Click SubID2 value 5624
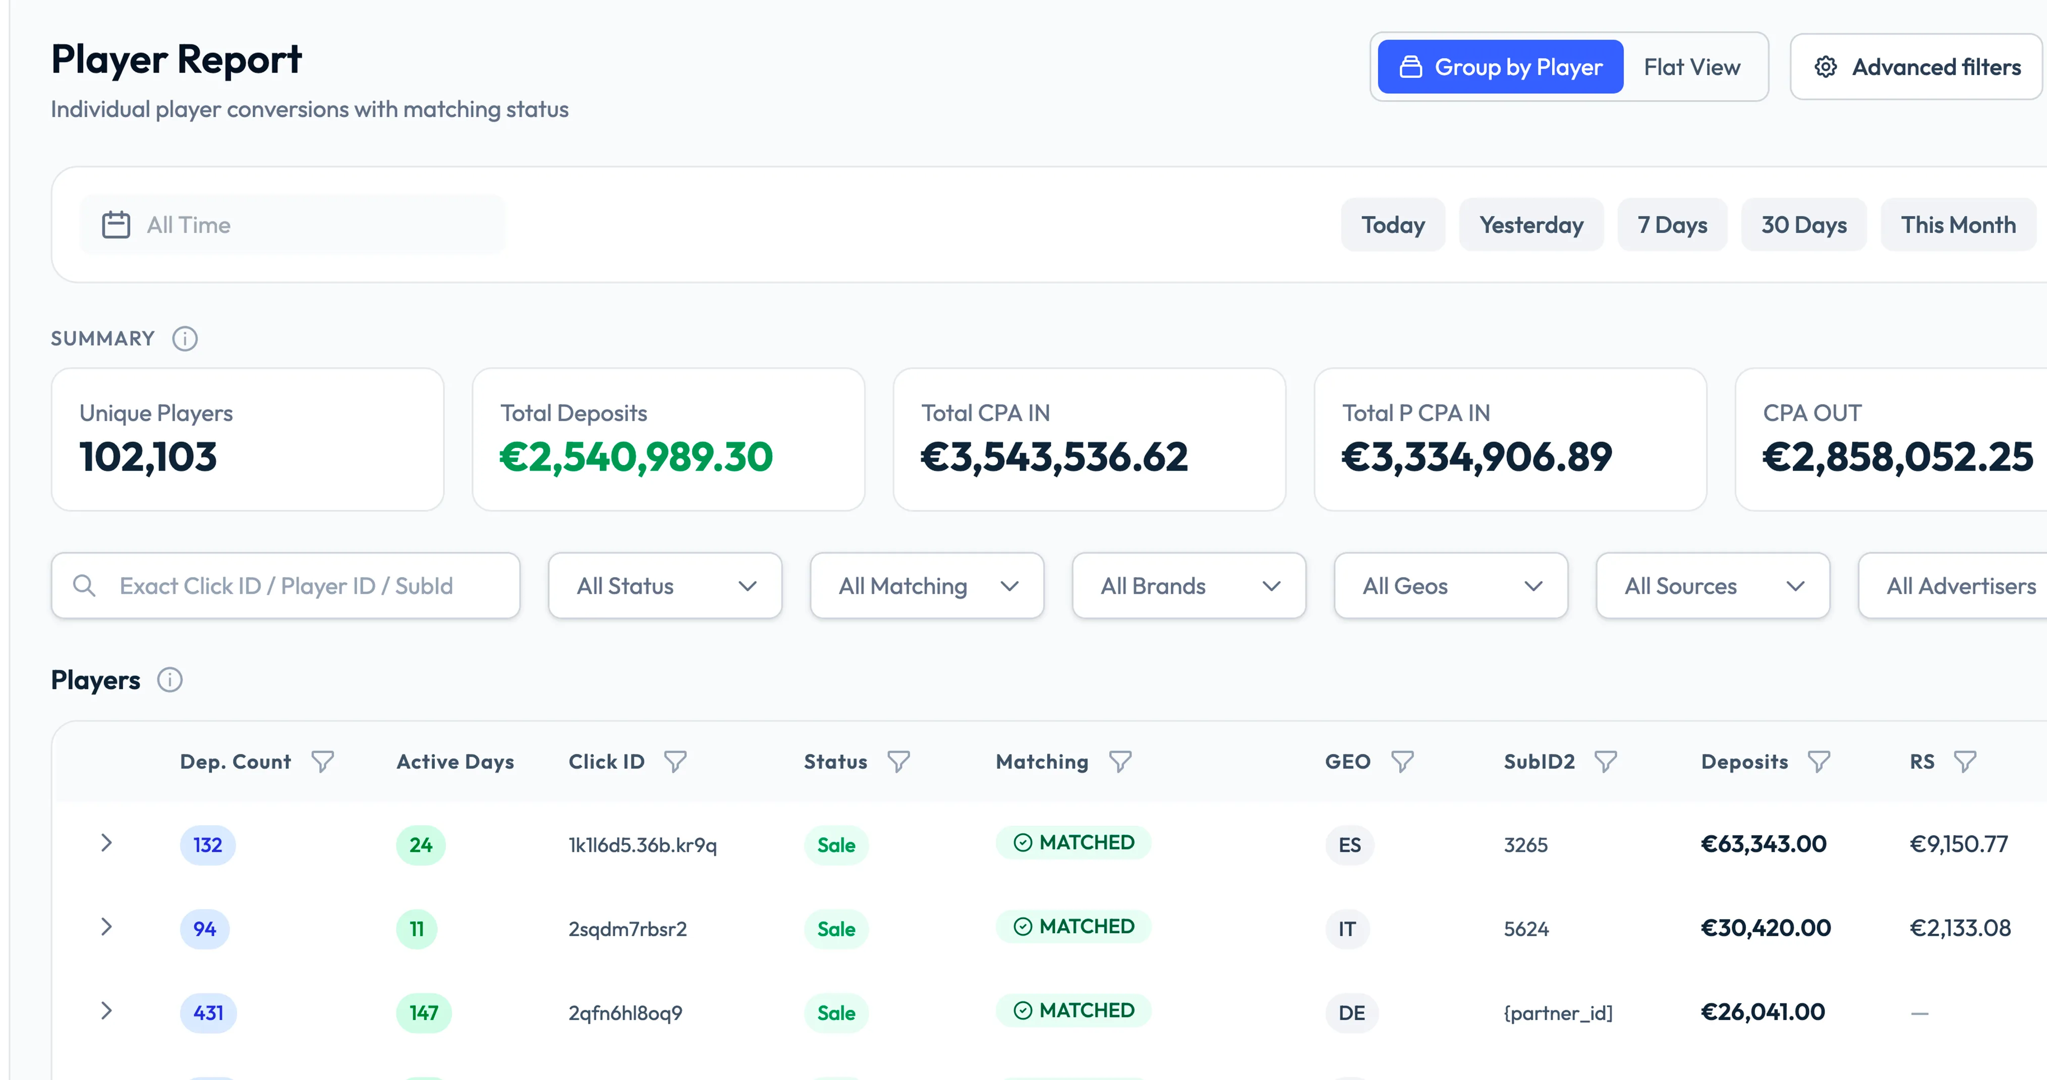 pos(1526,929)
